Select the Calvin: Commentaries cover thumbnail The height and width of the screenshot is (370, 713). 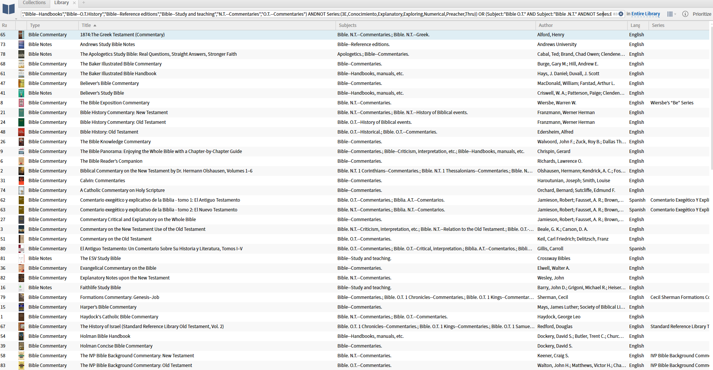(x=21, y=181)
